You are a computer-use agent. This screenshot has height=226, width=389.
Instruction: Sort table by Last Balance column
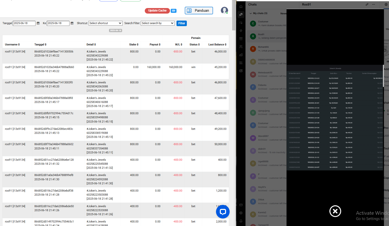(x=218, y=44)
